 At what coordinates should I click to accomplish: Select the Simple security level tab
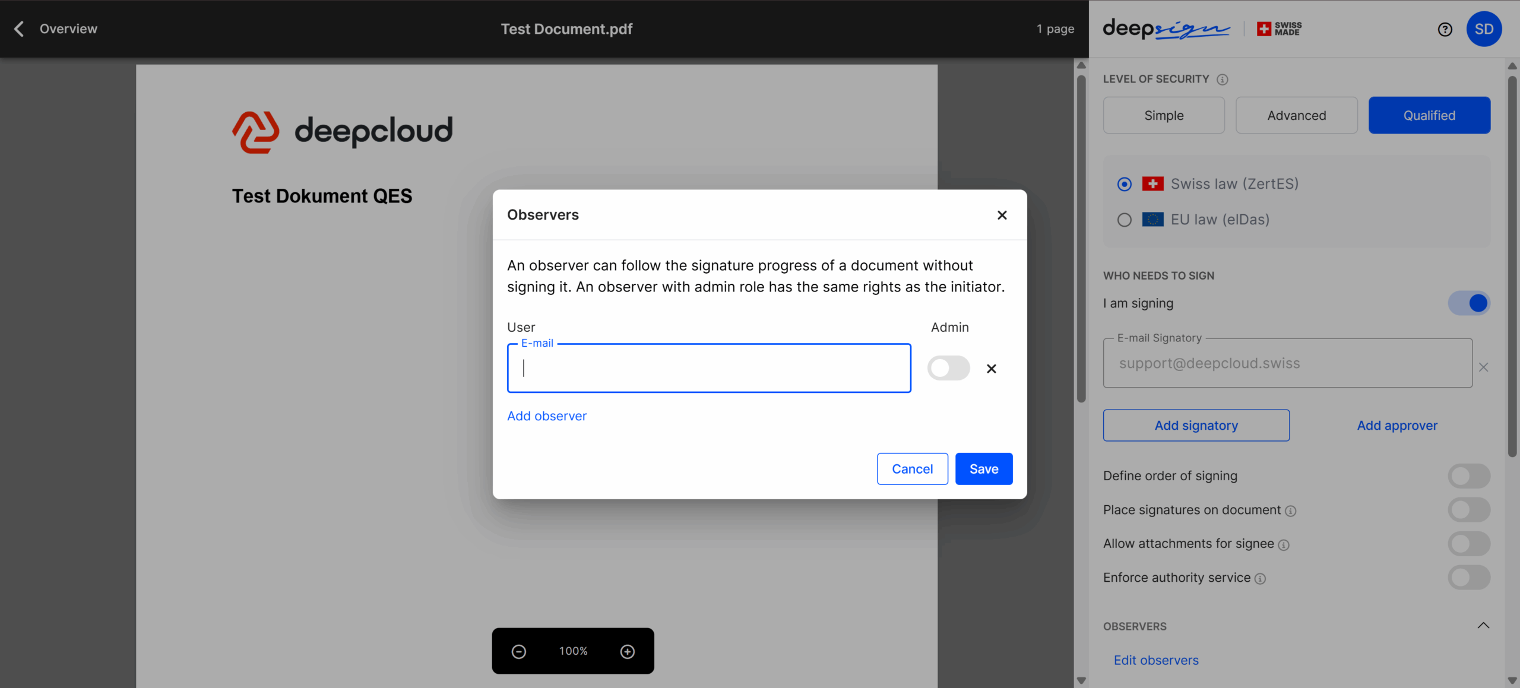1163,116
